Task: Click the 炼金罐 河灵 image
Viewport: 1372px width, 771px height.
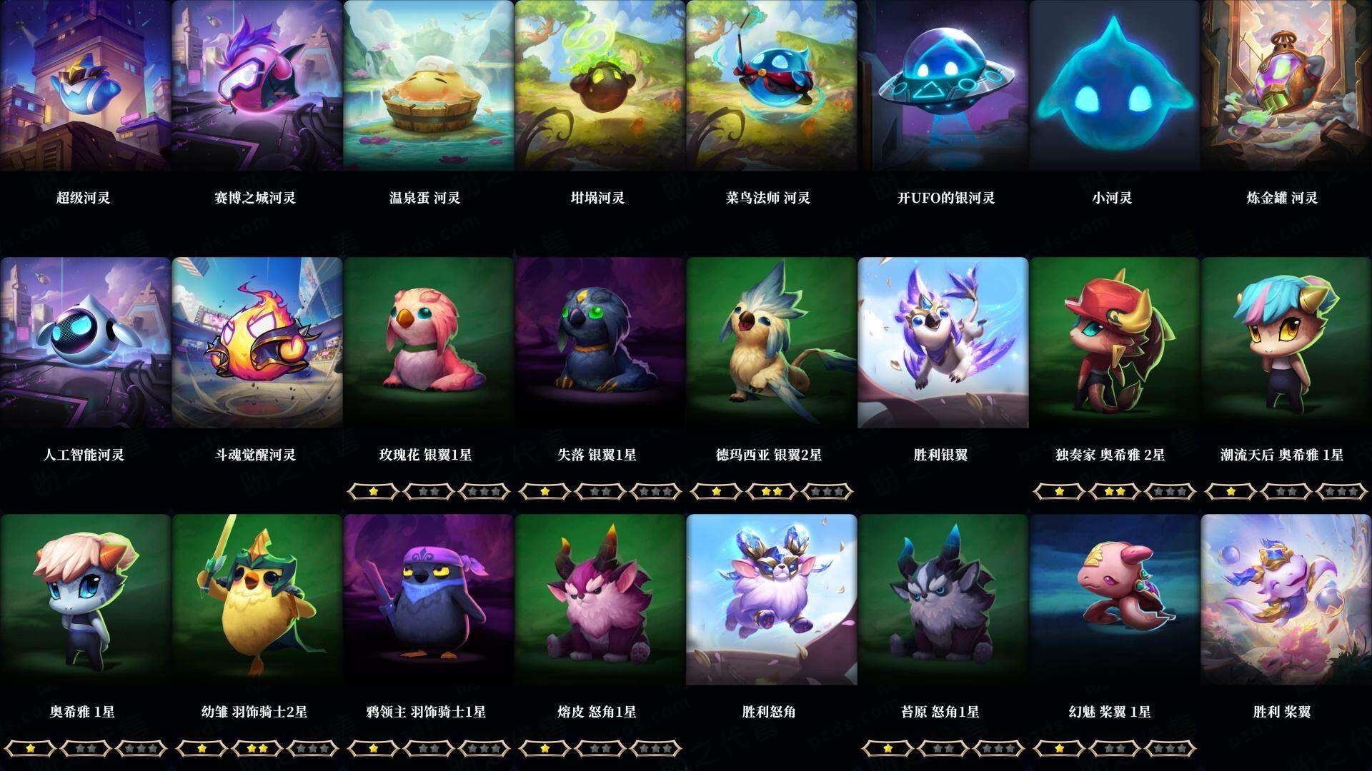Action: tap(1286, 86)
